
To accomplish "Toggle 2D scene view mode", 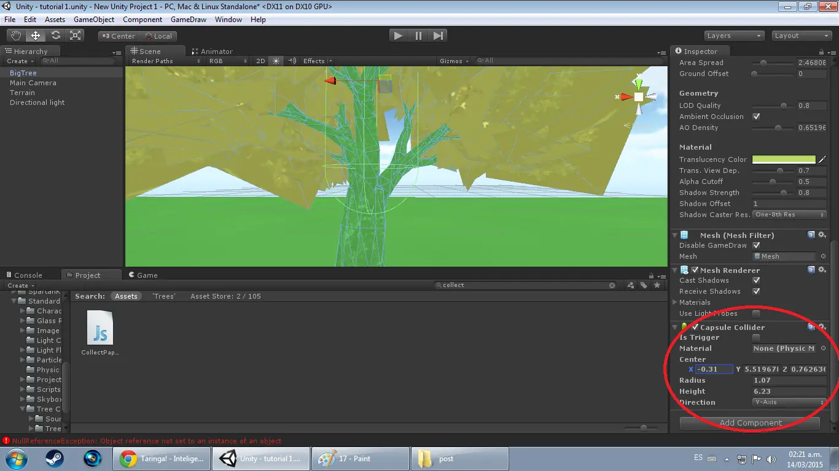I will tap(260, 61).
